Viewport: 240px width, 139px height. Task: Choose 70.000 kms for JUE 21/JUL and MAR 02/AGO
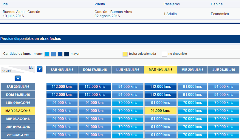coord(224,111)
